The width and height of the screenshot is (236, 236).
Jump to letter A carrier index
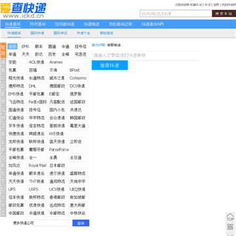point(3,62)
